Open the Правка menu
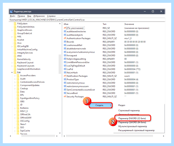This screenshot has width=174, height=146. tap(21, 16)
